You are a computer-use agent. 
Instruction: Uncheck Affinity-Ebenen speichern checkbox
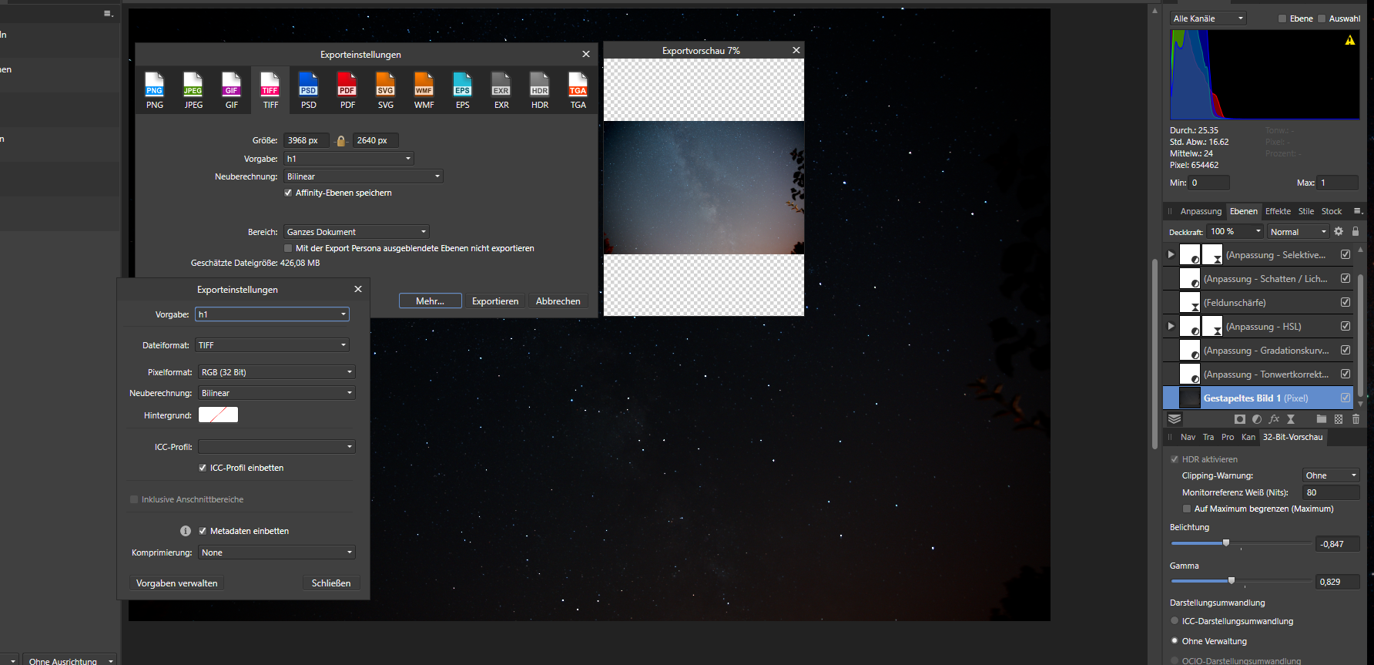(x=288, y=193)
